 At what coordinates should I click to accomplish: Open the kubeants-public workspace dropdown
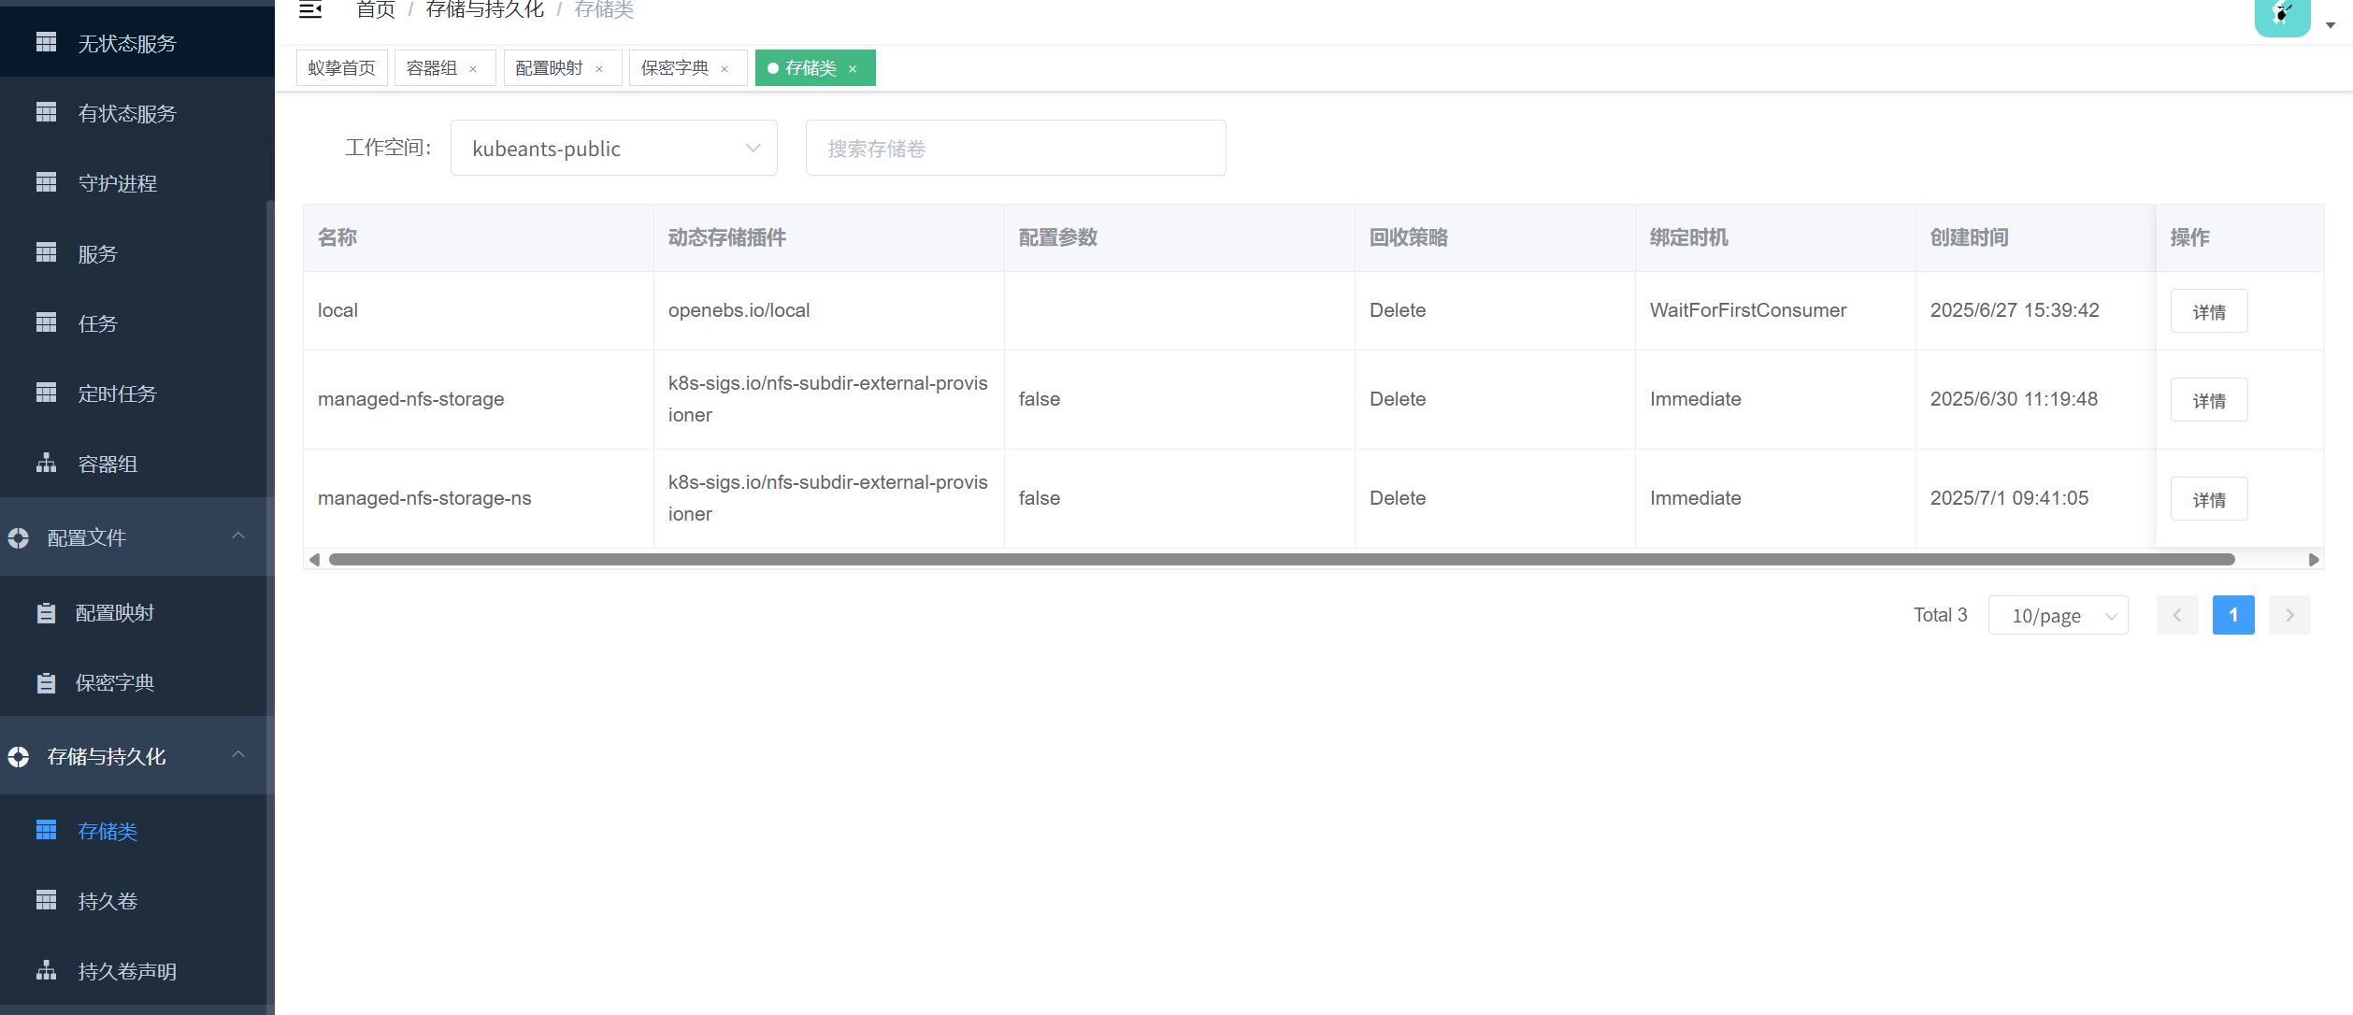coord(613,149)
